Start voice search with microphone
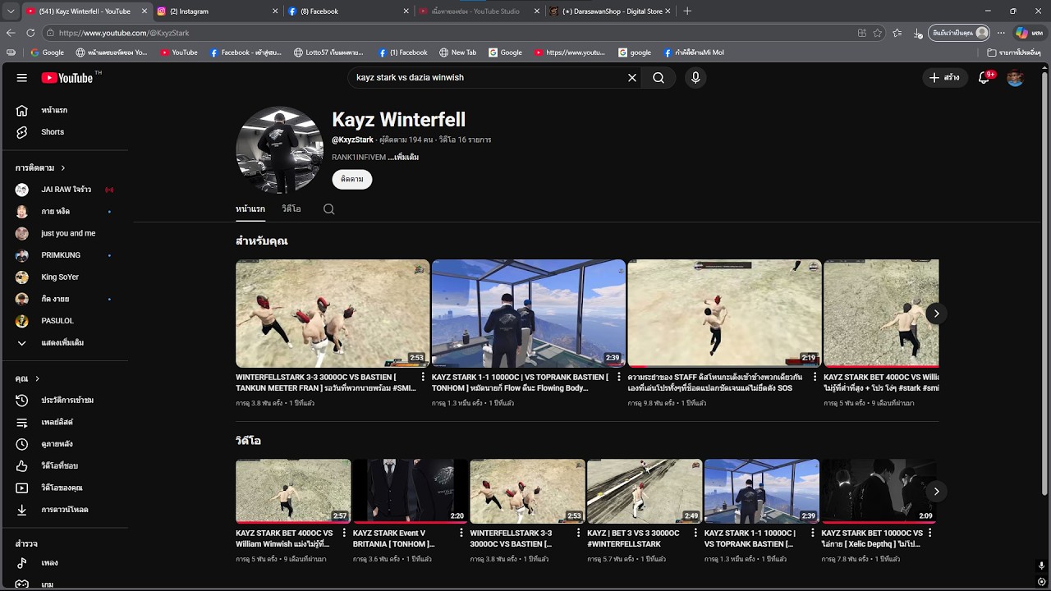1051x591 pixels. (x=695, y=78)
